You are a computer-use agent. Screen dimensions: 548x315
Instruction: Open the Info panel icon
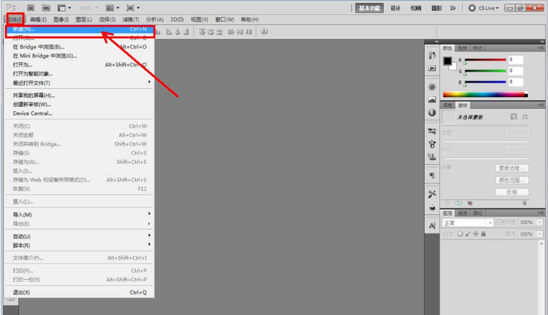coord(432,112)
